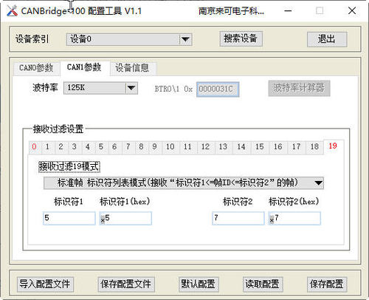Expand the 波特率 125K baud rate dropdown
This screenshot has width=369, height=300.
100,88
